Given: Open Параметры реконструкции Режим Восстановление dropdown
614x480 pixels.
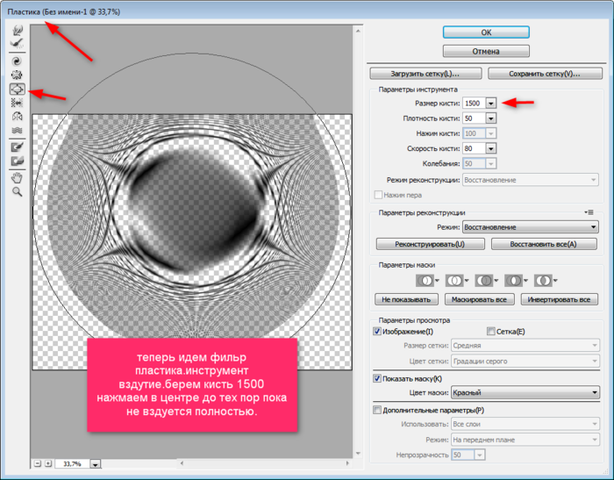Looking at the screenshot, I should (x=530, y=227).
